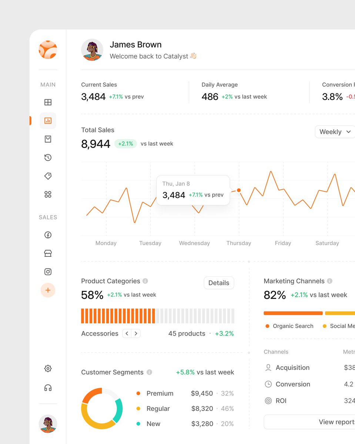The height and width of the screenshot is (444, 355).
Task: Click the ROI target icon
Action: click(268, 401)
